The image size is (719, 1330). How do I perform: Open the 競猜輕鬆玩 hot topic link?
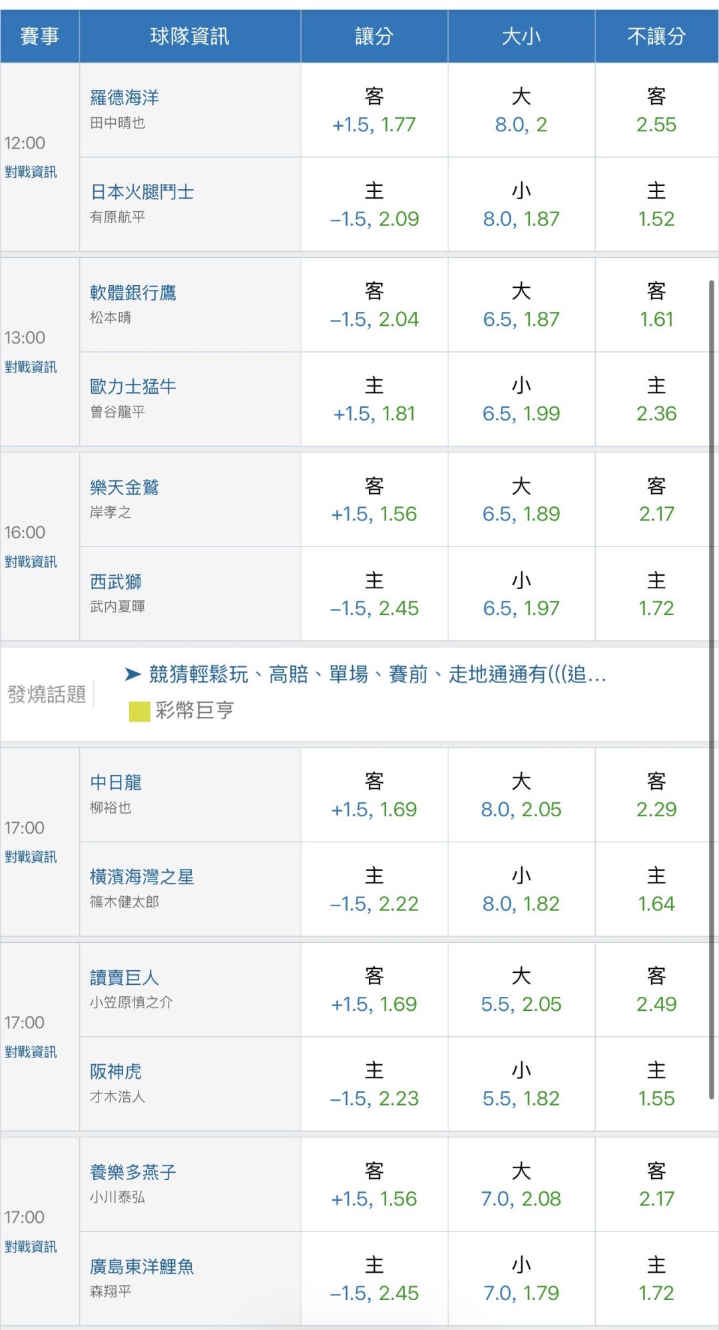tap(377, 675)
